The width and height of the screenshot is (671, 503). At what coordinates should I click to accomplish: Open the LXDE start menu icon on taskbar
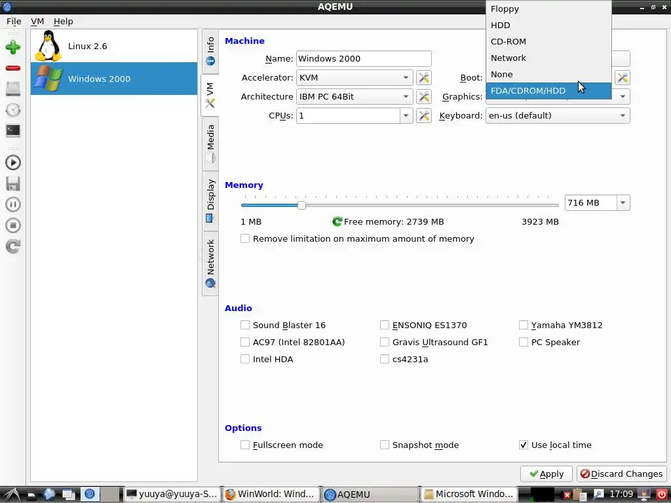point(11,494)
